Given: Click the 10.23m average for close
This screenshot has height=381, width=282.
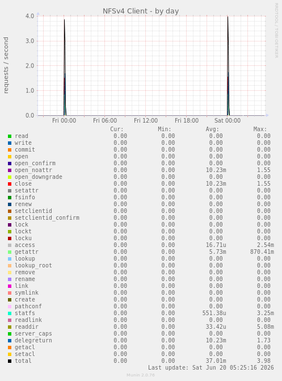Looking at the screenshot, I should [x=216, y=184].
